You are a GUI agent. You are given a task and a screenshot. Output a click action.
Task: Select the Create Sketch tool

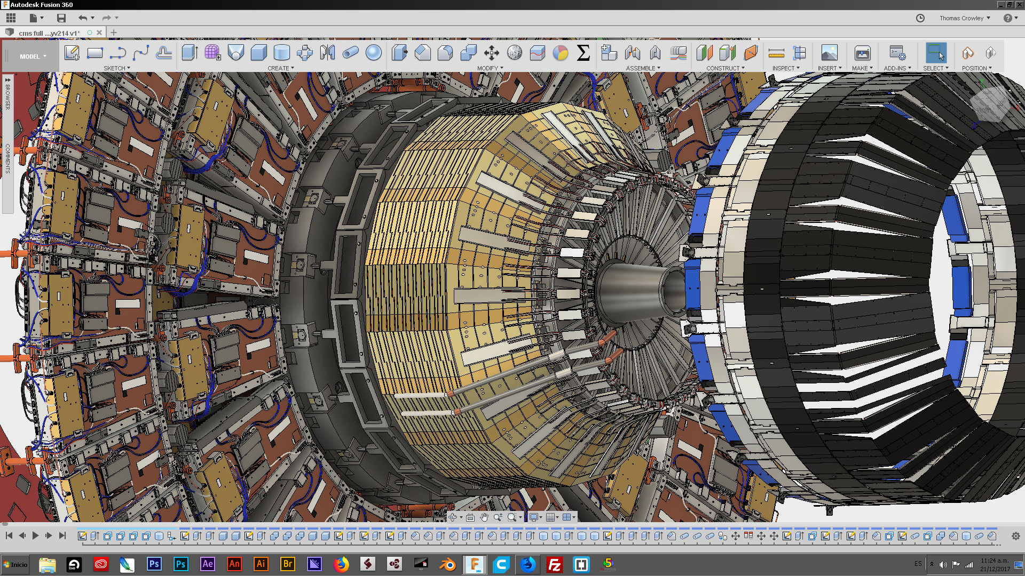(72, 53)
